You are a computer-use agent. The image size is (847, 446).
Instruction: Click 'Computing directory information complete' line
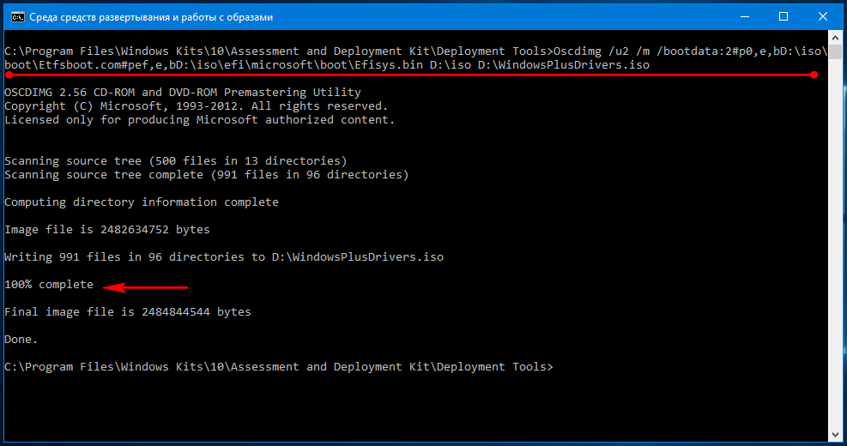pyautogui.click(x=142, y=202)
